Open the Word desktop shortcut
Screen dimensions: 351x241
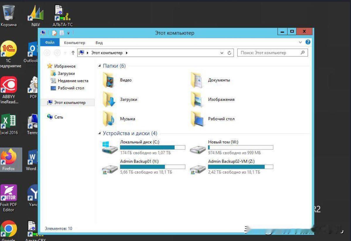tap(32, 160)
